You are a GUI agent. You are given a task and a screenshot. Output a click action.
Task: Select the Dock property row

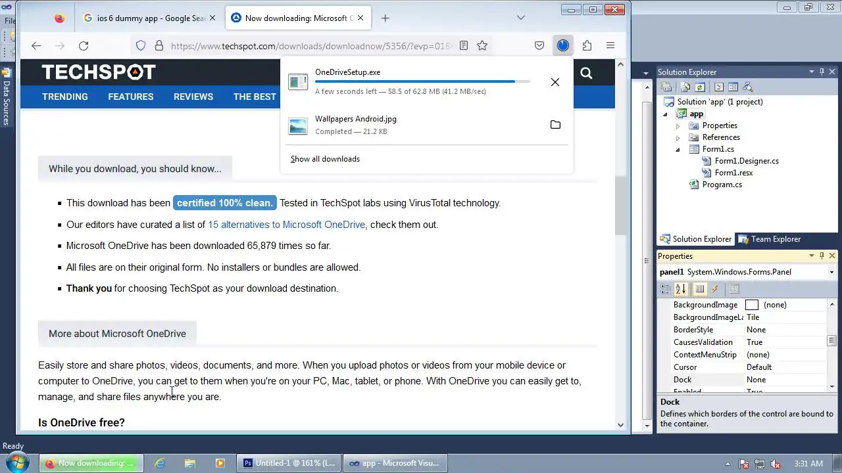pos(742,380)
